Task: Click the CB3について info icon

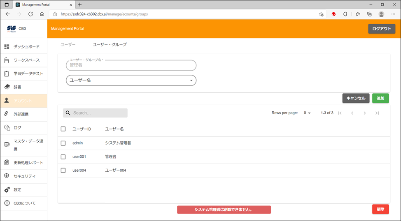Action: coord(7,203)
